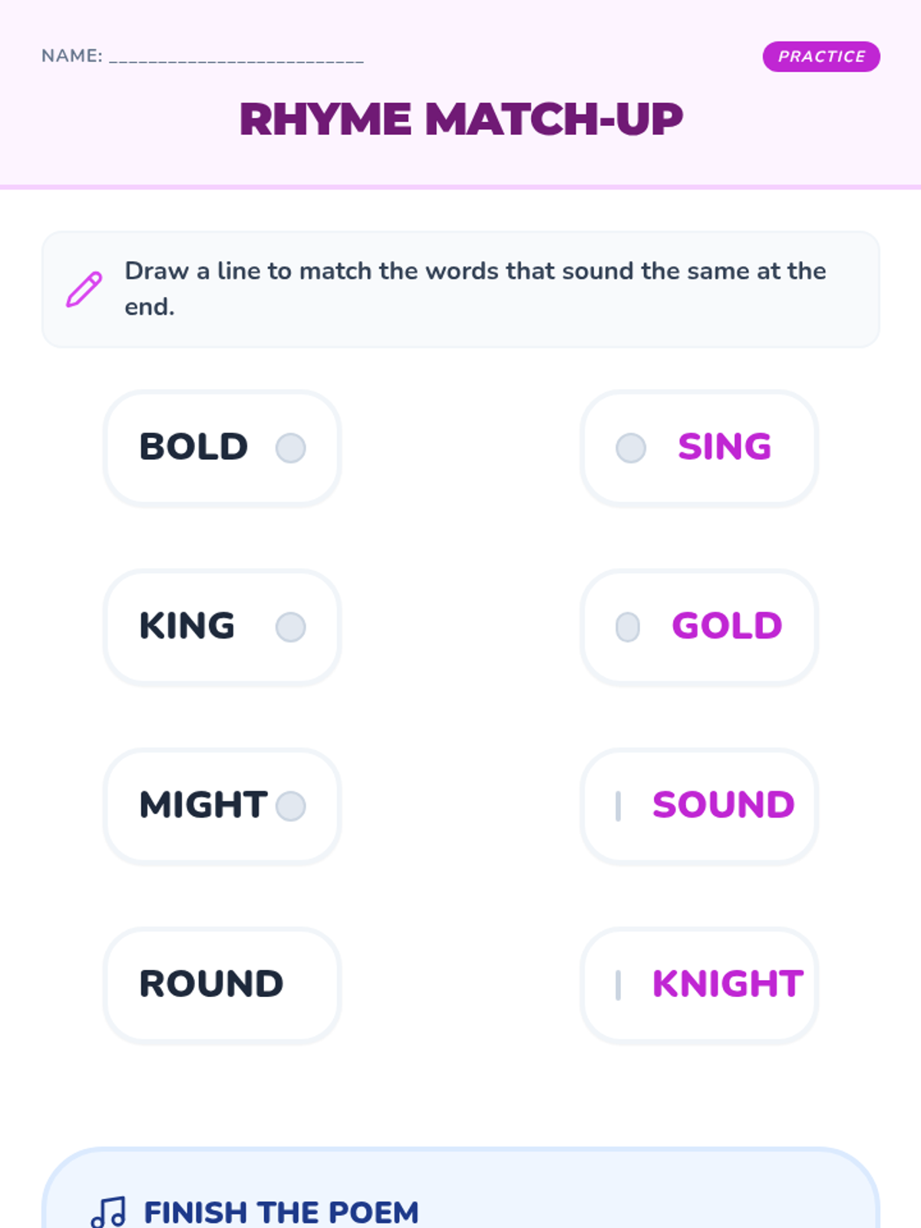Click the word KING

pos(187,626)
